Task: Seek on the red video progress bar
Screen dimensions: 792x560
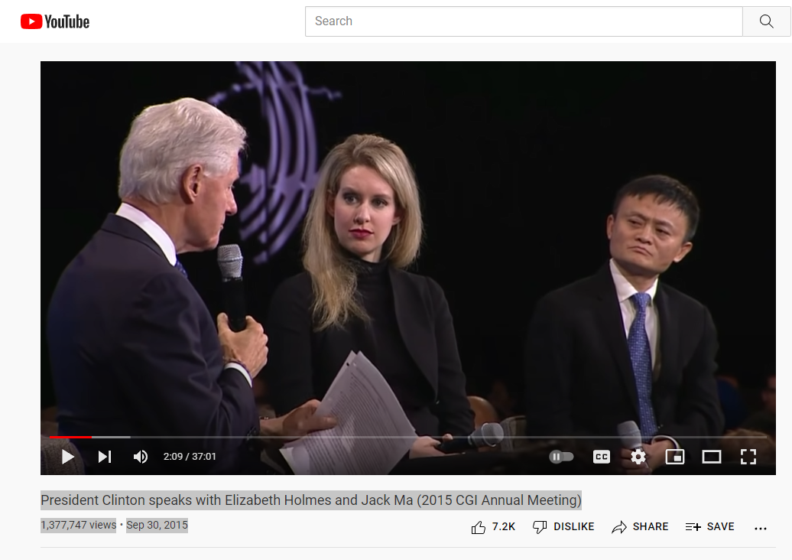Action: 408,437
